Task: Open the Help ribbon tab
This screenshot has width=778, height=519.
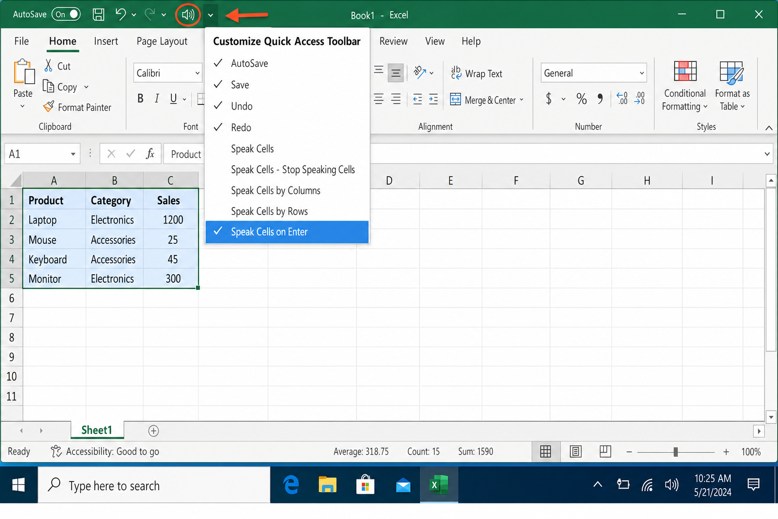Action: pyautogui.click(x=471, y=41)
